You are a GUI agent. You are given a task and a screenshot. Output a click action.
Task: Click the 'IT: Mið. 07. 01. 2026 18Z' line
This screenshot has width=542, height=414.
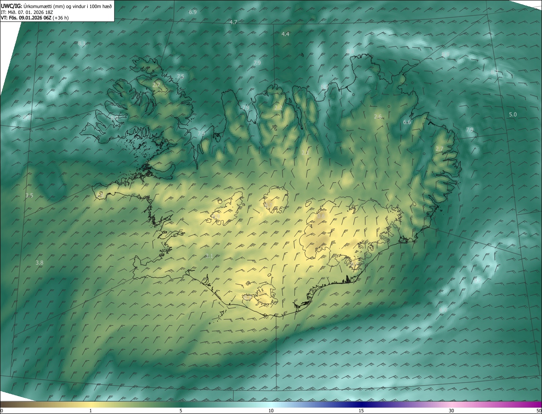(27, 12)
